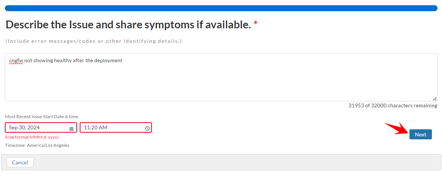
Task: Click the blue Next button
Action: point(420,135)
